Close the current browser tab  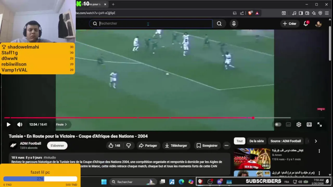click(105, 4)
